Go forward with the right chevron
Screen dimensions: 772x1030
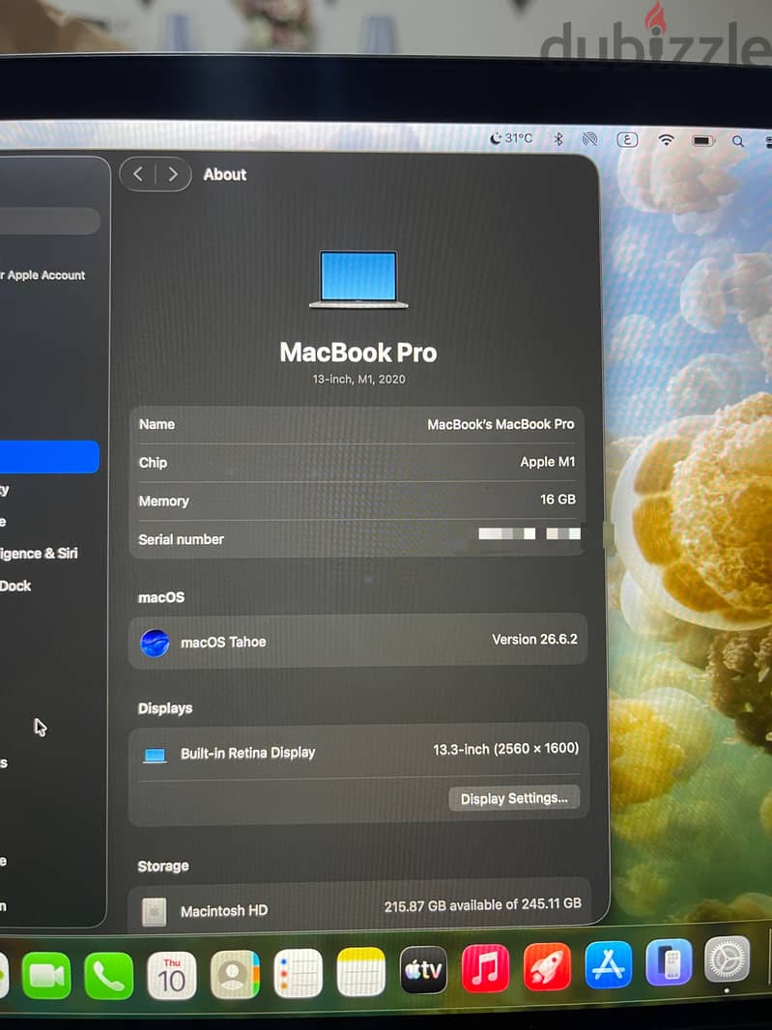[173, 174]
